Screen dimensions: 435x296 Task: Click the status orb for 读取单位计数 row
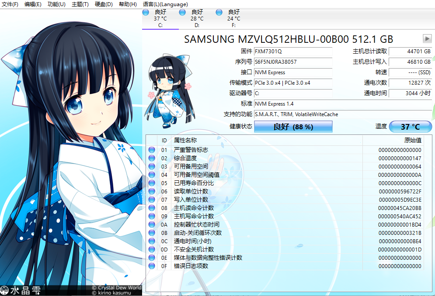152,191
